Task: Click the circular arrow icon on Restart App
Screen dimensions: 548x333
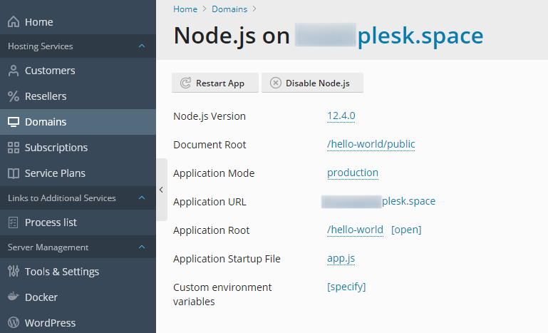Action: (185, 83)
